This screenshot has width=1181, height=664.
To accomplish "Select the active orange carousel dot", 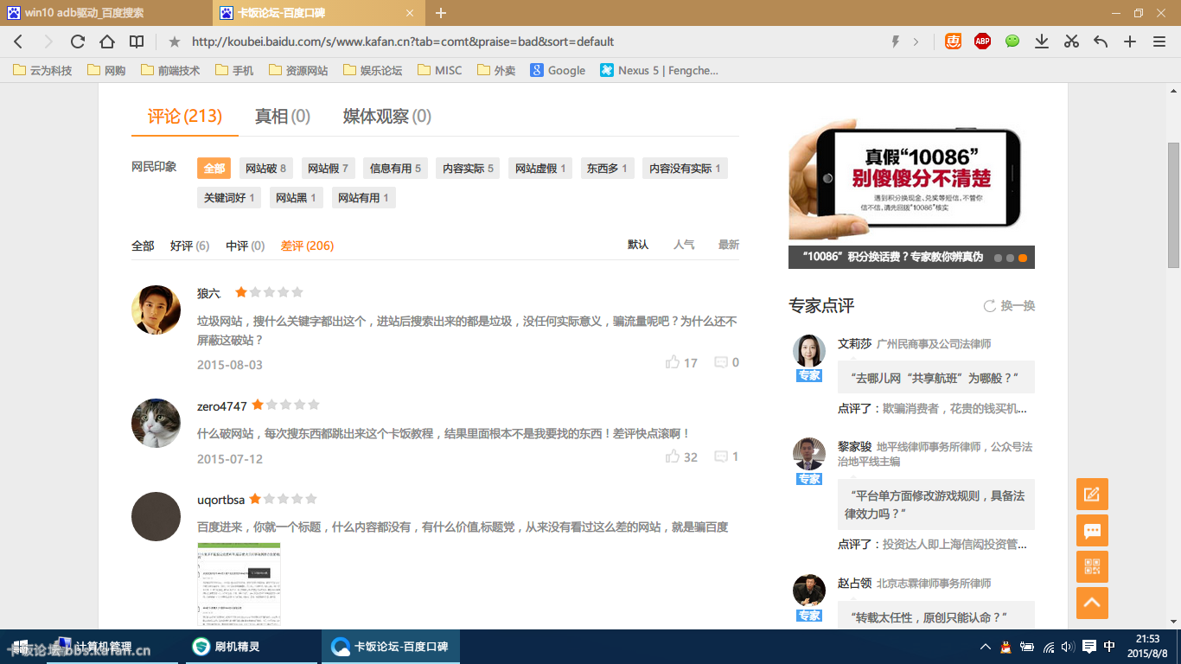I will tap(1023, 258).
